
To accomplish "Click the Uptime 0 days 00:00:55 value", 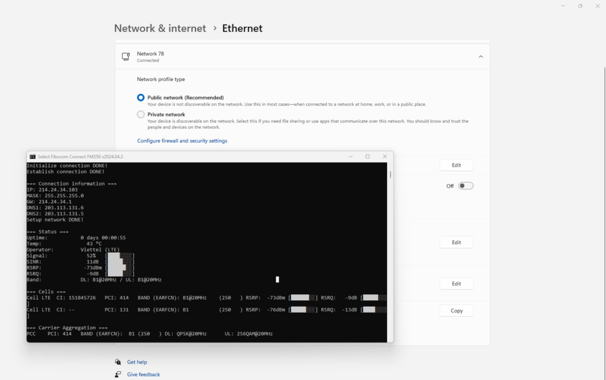I will pyautogui.click(x=103, y=238).
